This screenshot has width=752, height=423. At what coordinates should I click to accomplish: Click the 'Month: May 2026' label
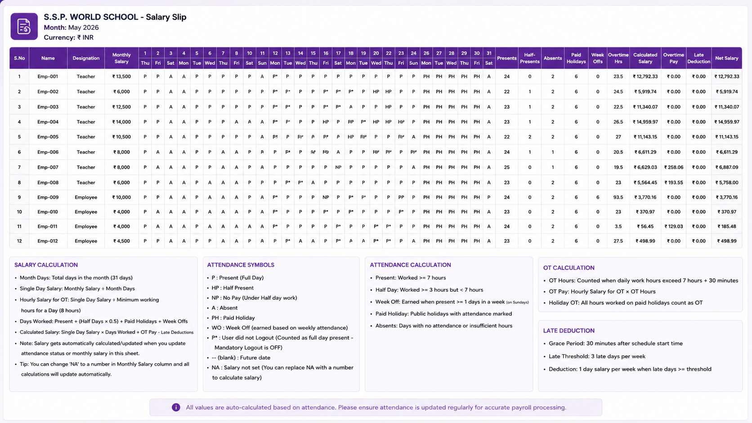click(x=71, y=27)
